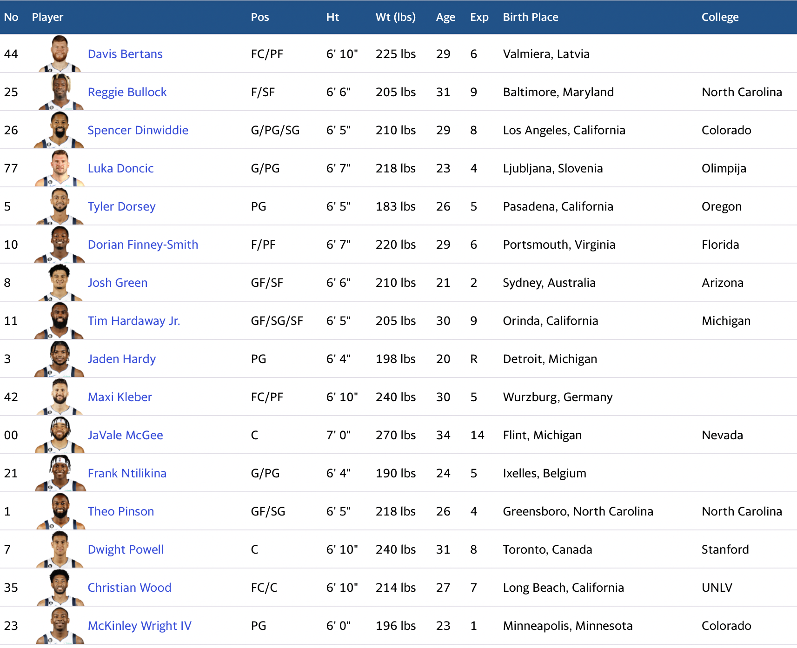This screenshot has height=648, width=797.
Task: Select JaVale McGee headshot image
Action: pyautogui.click(x=60, y=435)
